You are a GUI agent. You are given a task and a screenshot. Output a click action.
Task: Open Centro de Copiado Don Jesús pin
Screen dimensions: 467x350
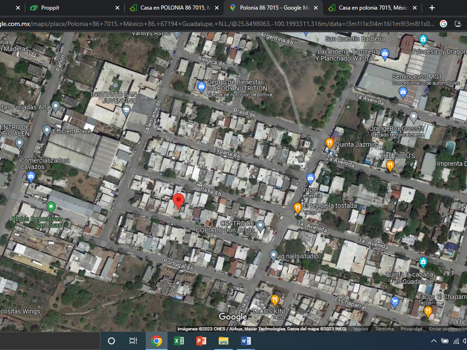(x=260, y=227)
